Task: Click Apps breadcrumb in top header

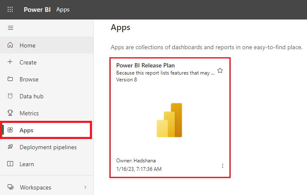Action: [x=63, y=10]
